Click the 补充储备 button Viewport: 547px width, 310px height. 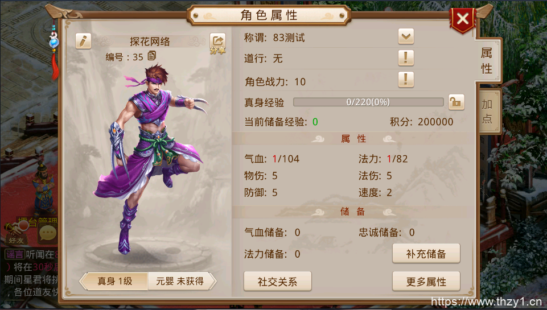[426, 254]
